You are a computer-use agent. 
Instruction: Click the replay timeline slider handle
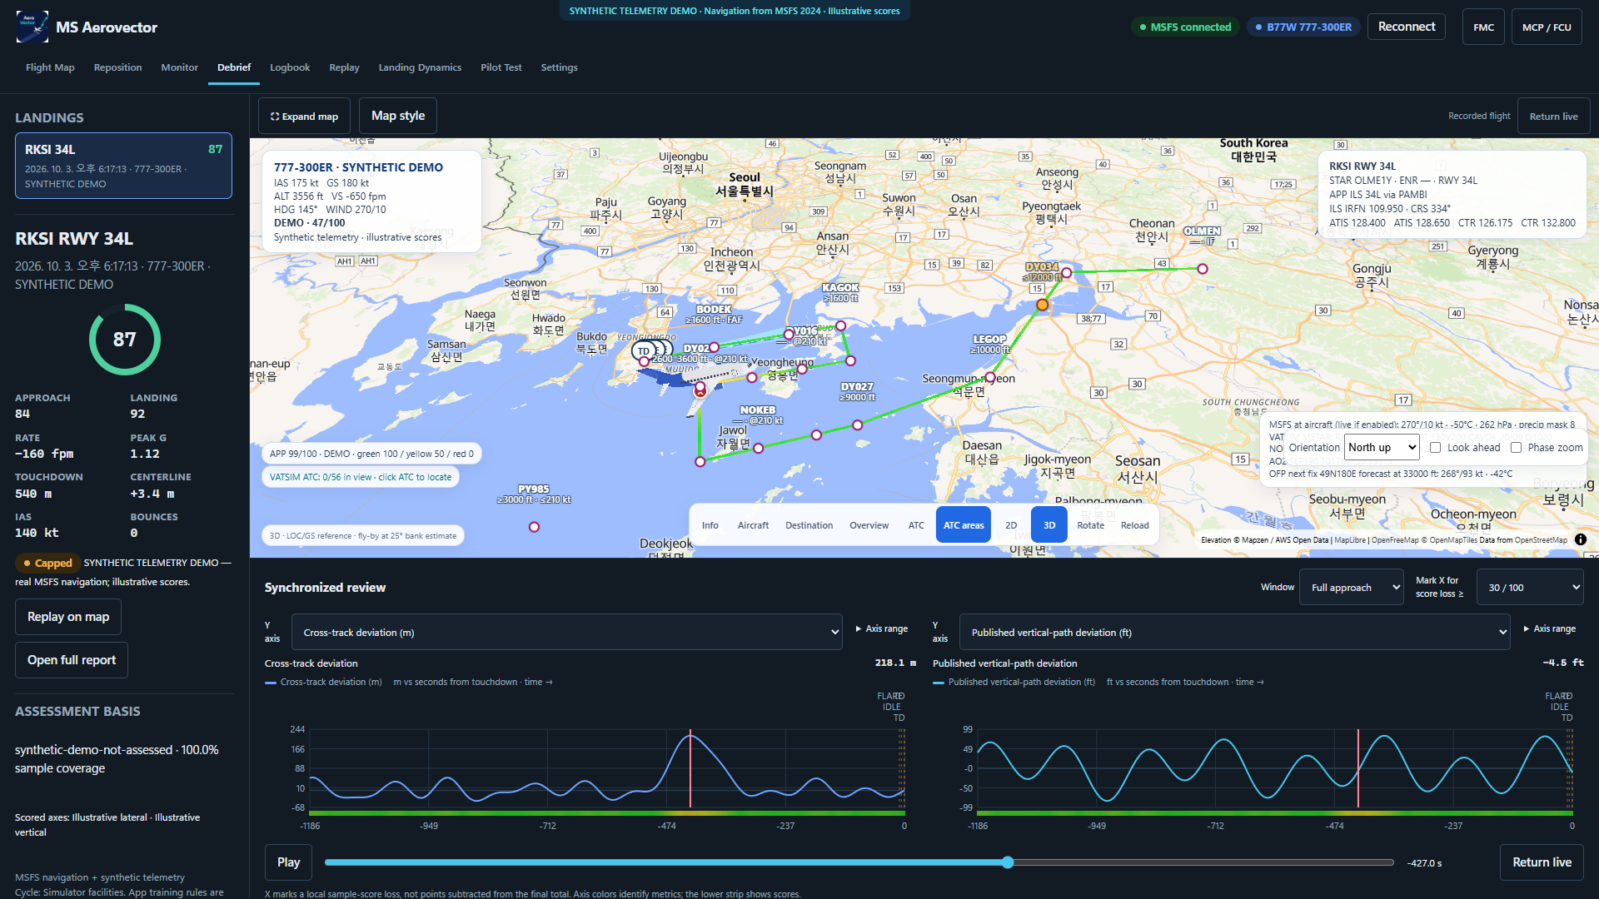[1008, 862]
